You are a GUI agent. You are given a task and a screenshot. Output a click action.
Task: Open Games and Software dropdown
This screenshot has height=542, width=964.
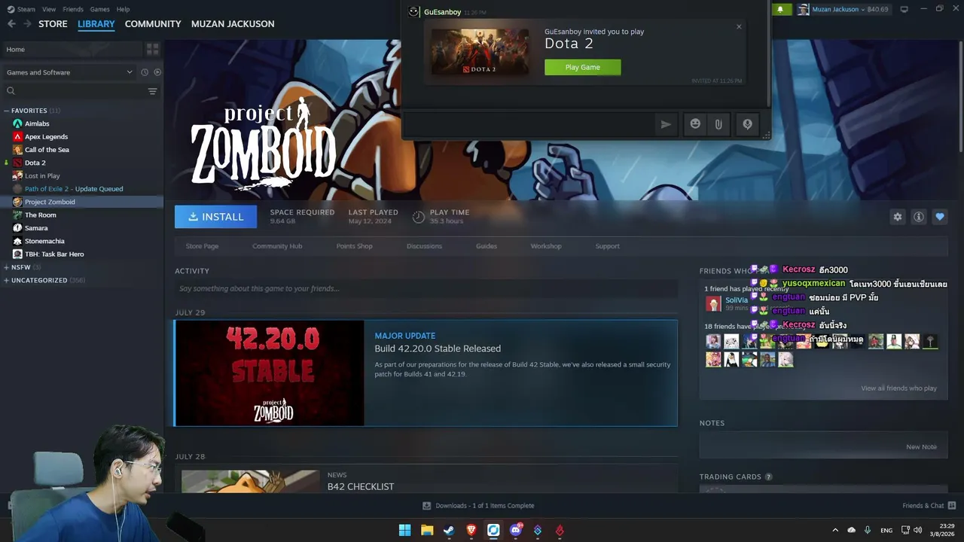pyautogui.click(x=69, y=72)
